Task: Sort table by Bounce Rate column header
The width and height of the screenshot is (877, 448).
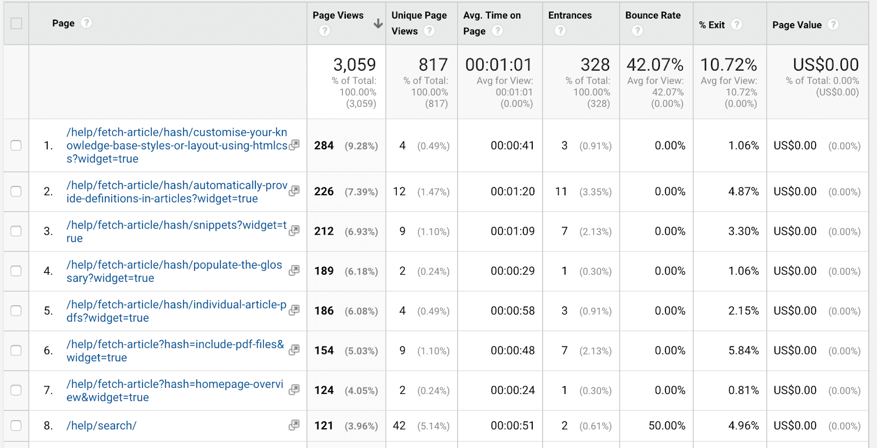Action: 653,15
